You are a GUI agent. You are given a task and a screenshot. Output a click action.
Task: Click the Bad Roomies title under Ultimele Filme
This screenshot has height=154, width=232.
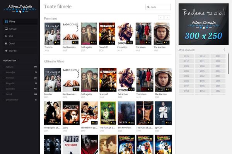click(x=69, y=94)
